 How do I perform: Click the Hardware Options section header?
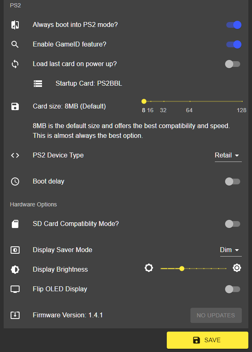(x=33, y=204)
